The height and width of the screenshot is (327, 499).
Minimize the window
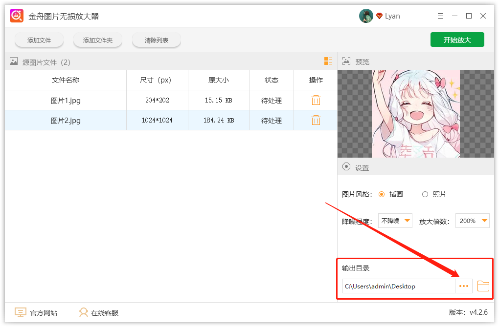click(455, 16)
